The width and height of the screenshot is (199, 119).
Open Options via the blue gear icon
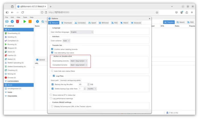(37, 22)
